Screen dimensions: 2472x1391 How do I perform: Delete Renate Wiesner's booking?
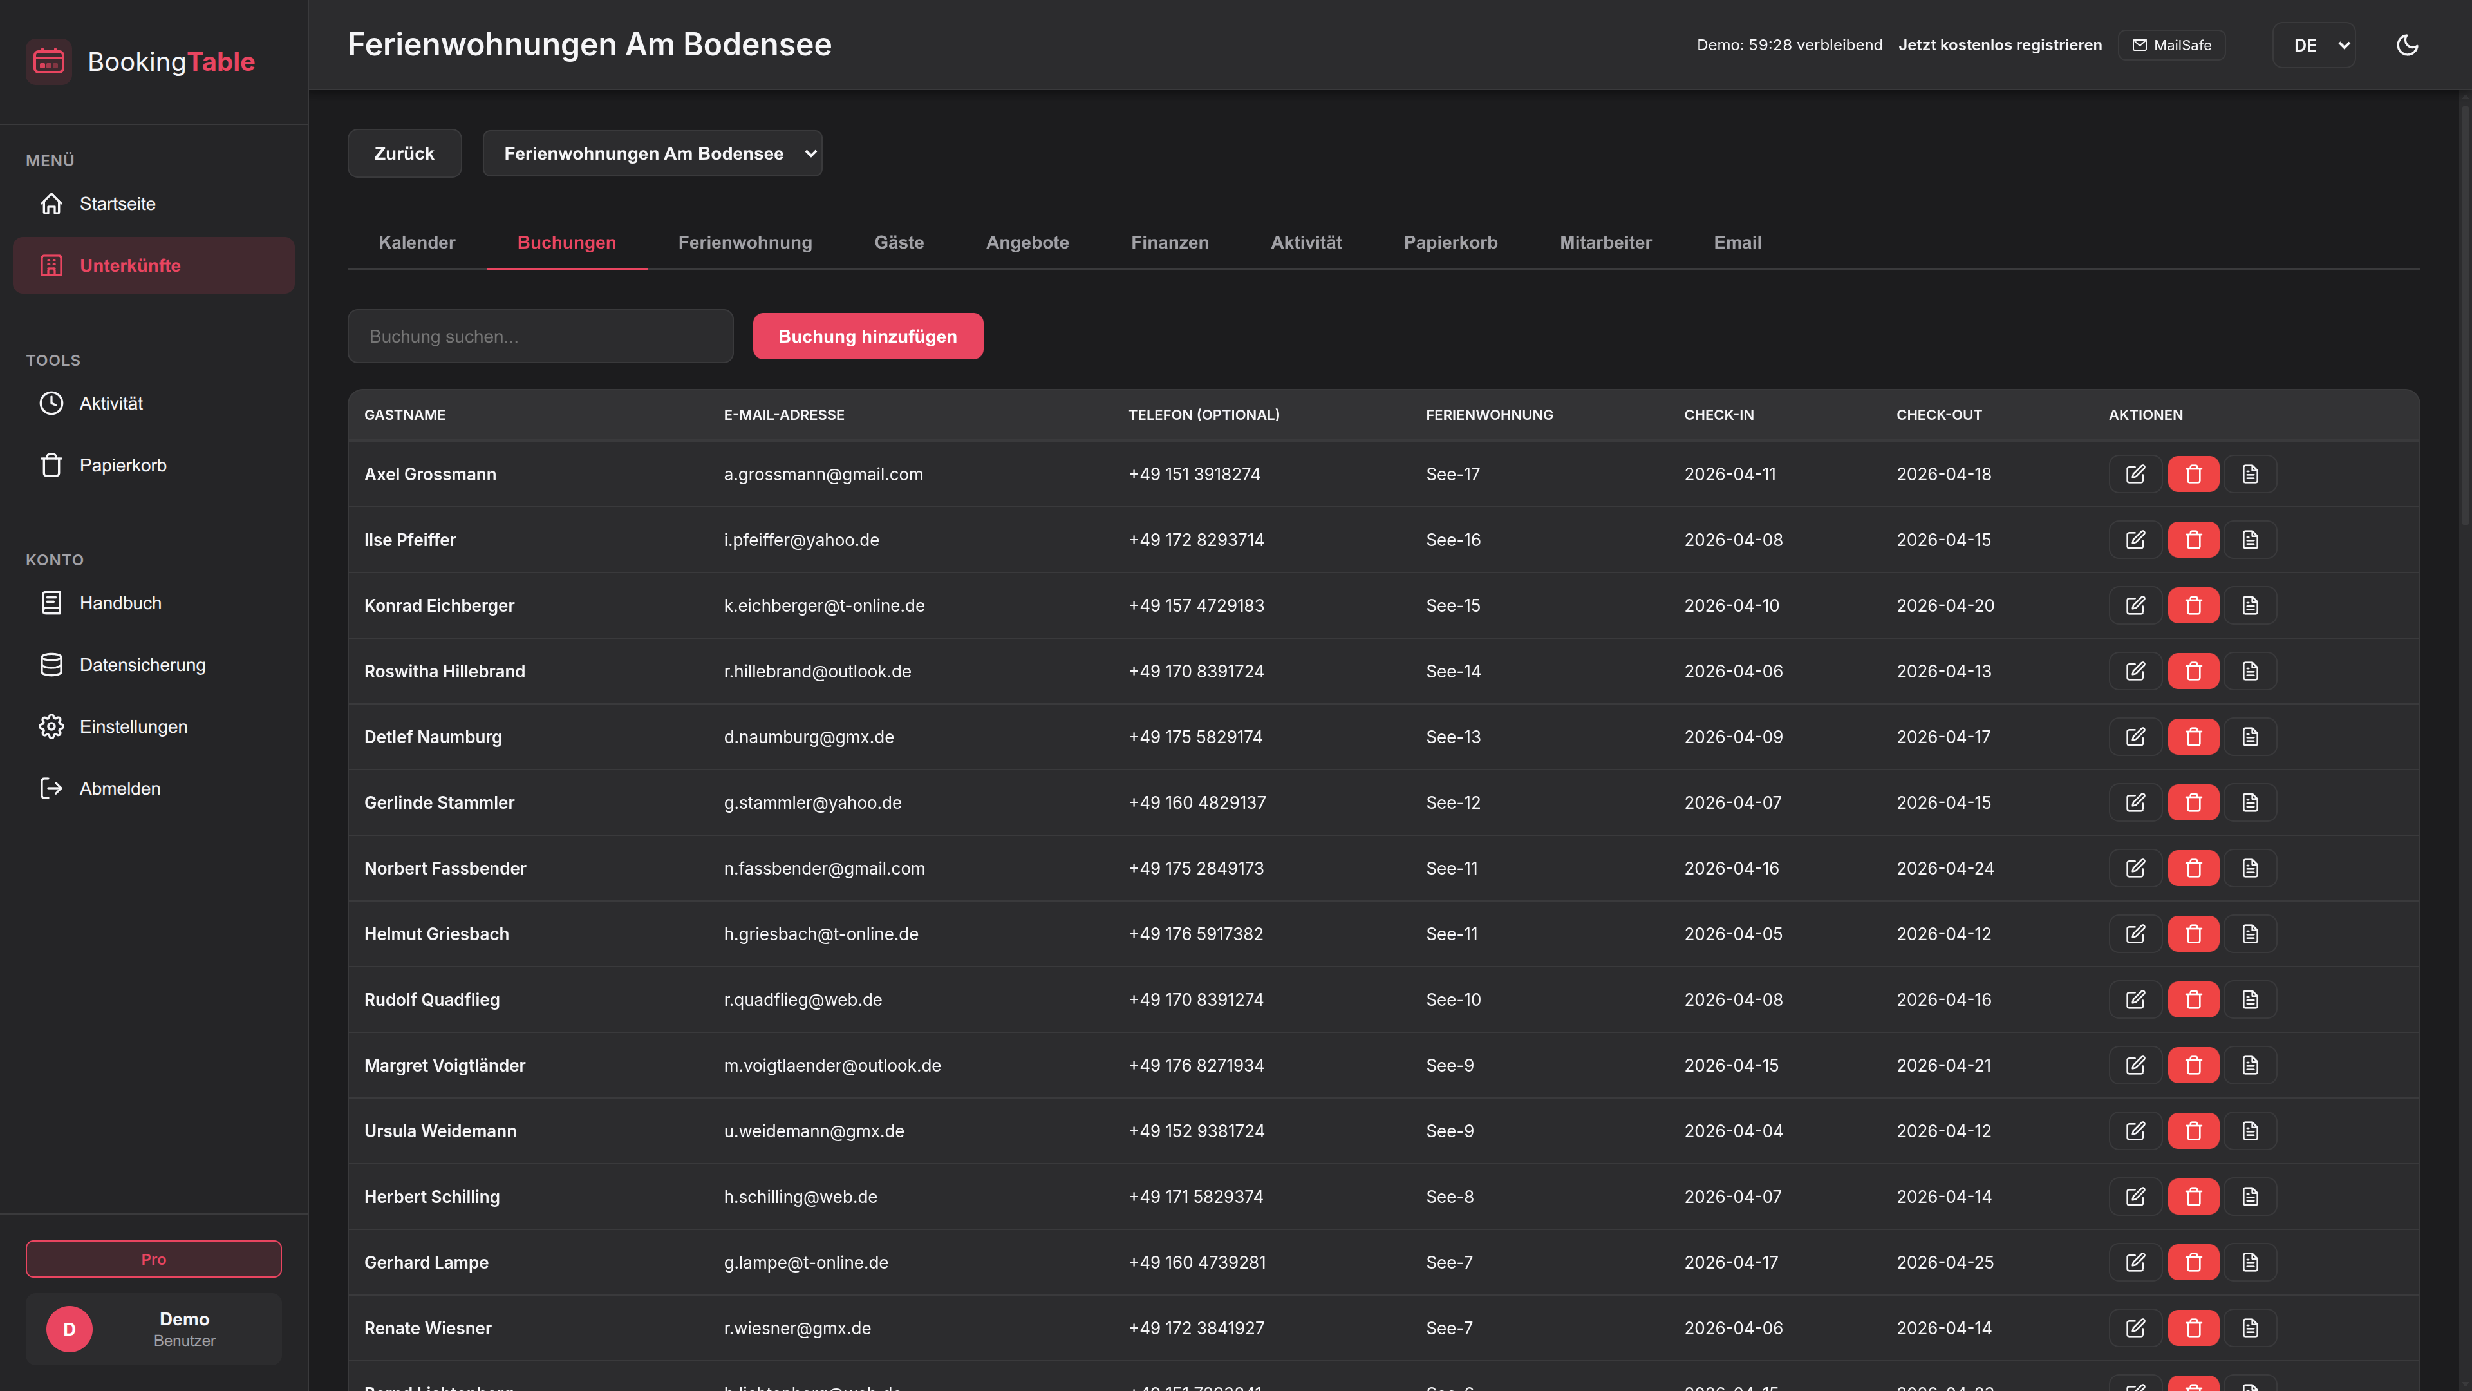tap(2194, 1329)
